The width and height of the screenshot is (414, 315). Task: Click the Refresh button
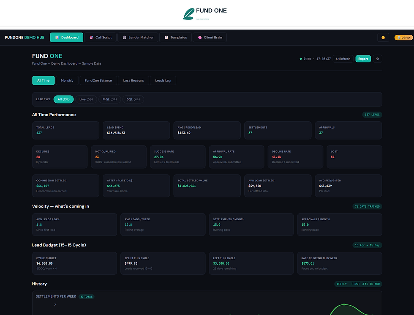pos(343,59)
